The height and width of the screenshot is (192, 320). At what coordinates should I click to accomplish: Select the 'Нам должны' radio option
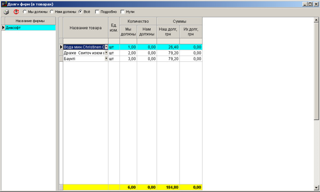(52, 12)
